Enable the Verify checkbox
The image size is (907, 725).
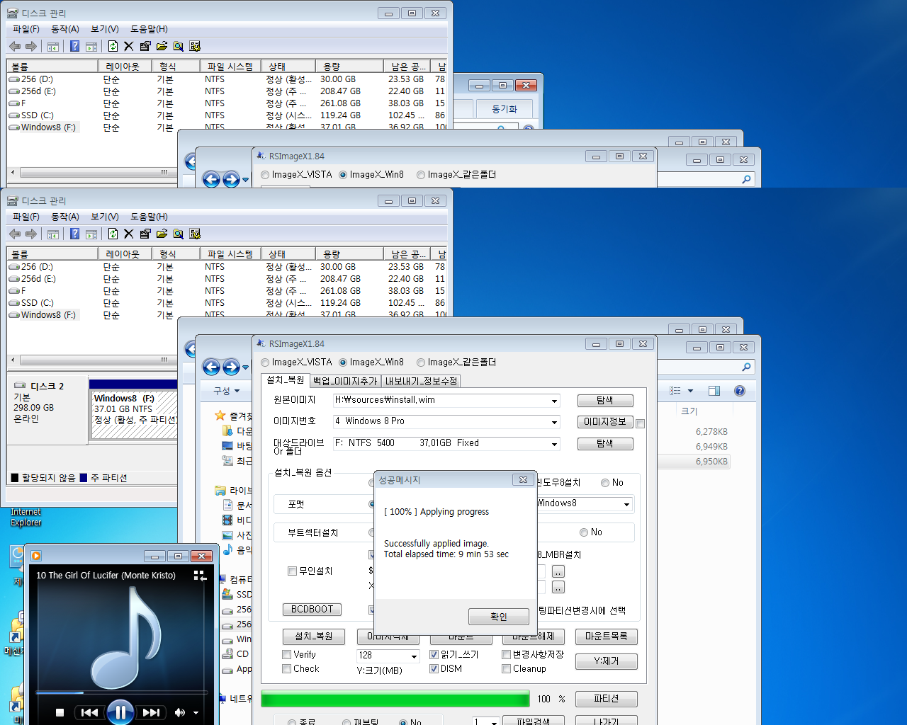click(x=287, y=654)
